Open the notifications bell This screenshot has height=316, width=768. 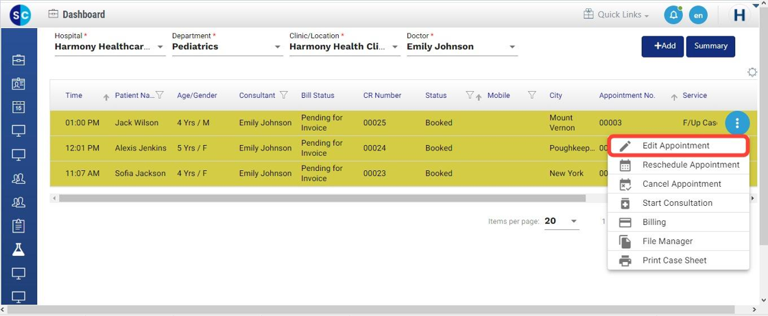[673, 15]
